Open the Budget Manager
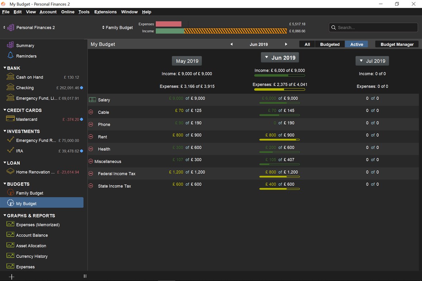 [397, 44]
